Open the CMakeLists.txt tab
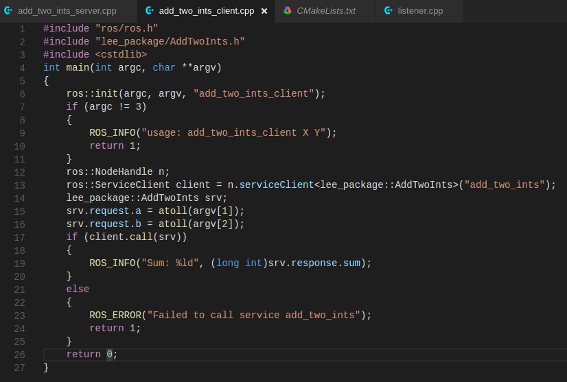This screenshot has width=567, height=382. [326, 11]
